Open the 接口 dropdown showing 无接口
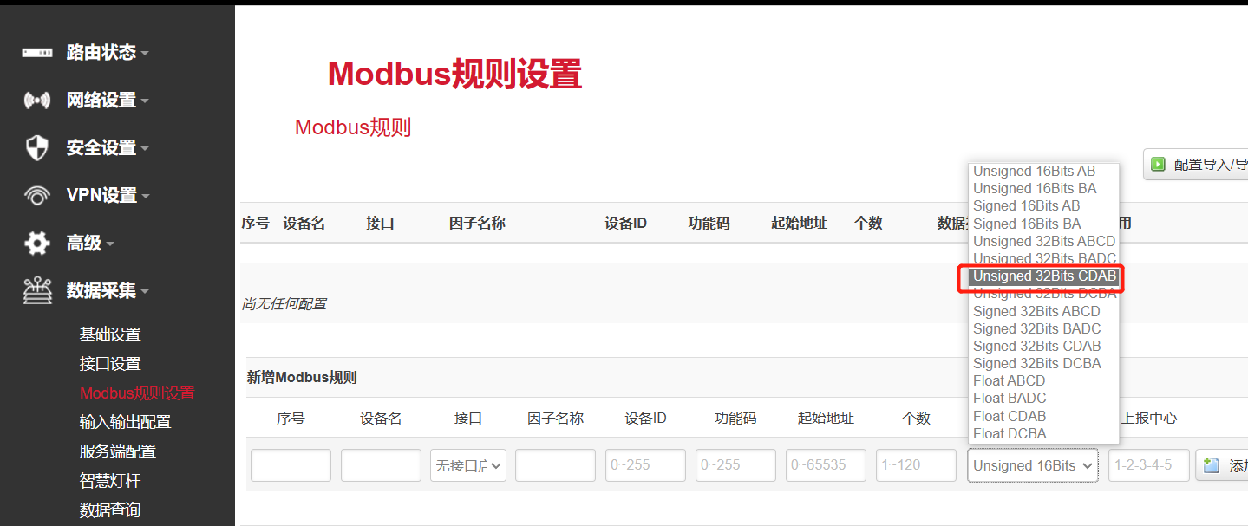This screenshot has height=526, width=1248. point(467,465)
